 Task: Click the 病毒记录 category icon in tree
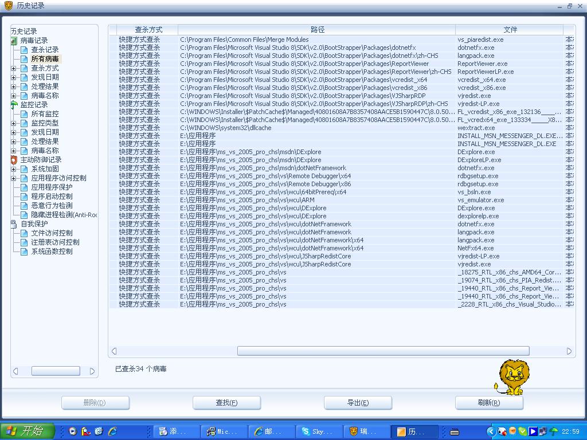click(x=14, y=41)
